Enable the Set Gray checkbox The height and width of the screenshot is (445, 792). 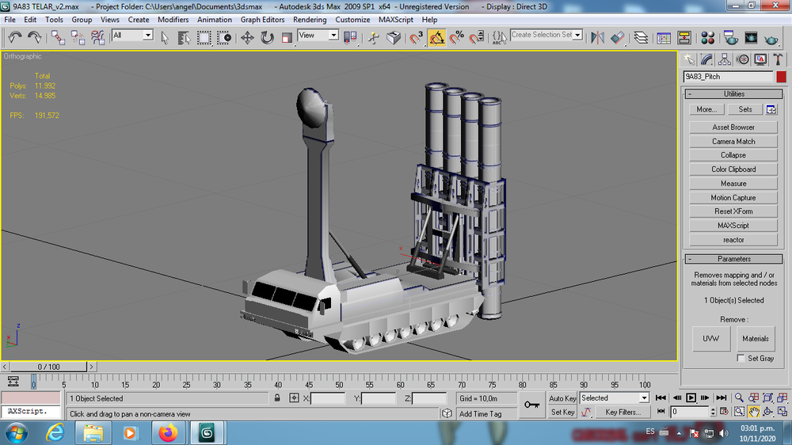741,358
